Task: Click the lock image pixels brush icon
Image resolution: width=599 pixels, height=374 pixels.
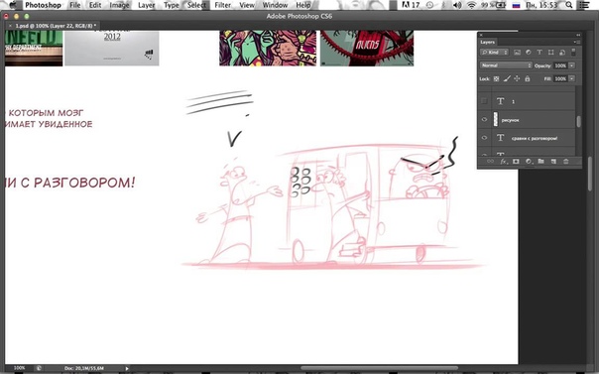Action: (x=507, y=78)
